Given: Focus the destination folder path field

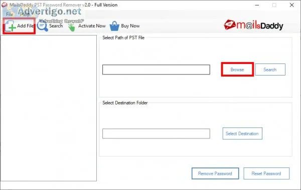Looking at the screenshot, I should (x=156, y=133).
